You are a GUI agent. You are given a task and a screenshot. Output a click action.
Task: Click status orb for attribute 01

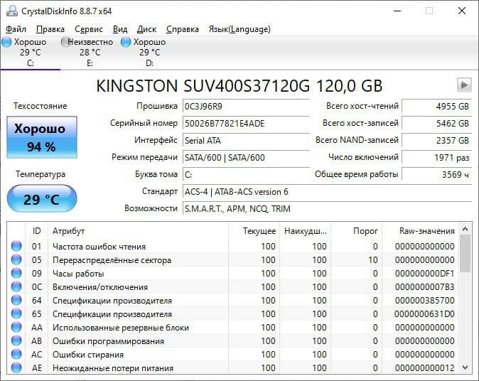pyautogui.click(x=16, y=246)
